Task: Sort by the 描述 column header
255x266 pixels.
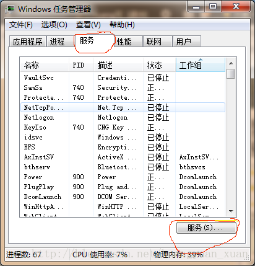Action: [118, 65]
